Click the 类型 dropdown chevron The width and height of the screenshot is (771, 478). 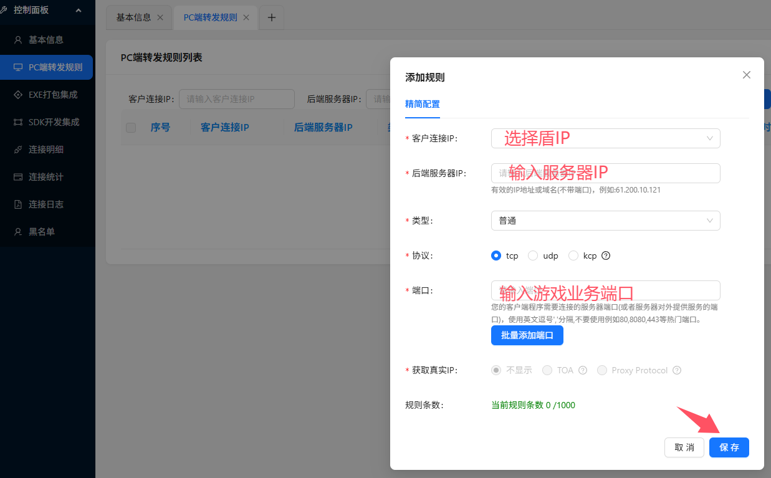[x=710, y=221]
